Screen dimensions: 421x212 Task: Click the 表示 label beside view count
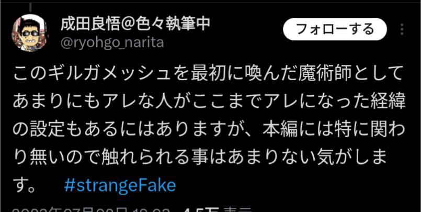238,210
